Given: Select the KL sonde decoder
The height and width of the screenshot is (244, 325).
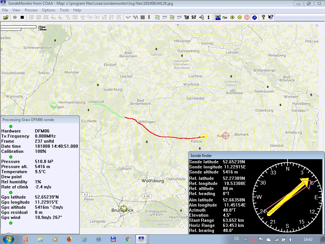Looking at the screenshot, I should tap(61, 17).
